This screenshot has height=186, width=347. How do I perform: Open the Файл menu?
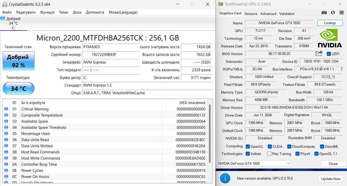[x=7, y=12]
